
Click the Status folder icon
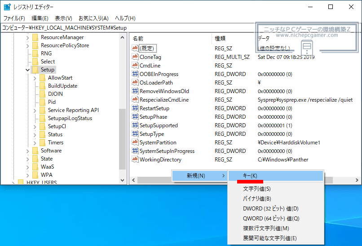[x=43, y=134]
